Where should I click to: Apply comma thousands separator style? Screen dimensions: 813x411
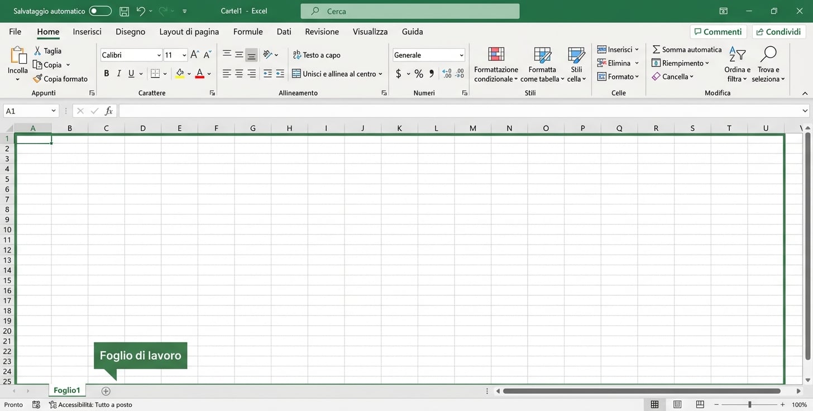432,74
